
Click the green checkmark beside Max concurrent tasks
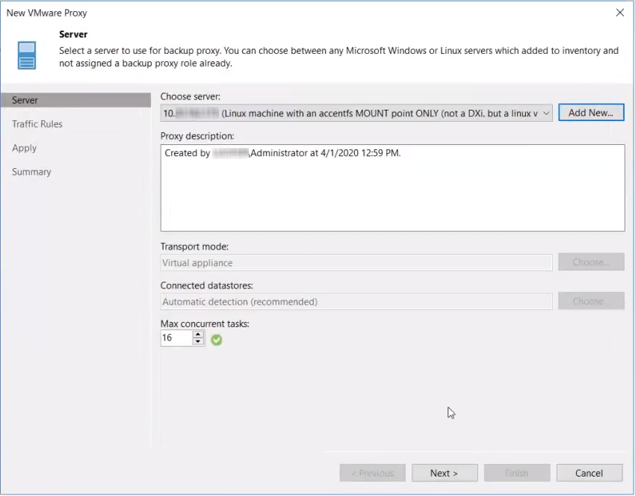click(x=217, y=340)
